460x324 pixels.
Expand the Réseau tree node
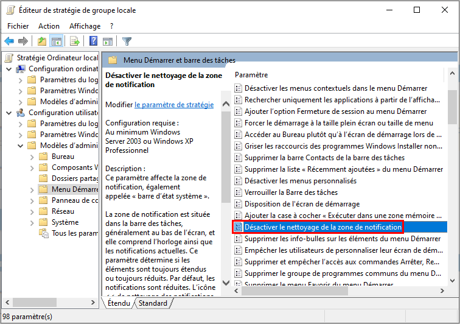click(x=32, y=212)
